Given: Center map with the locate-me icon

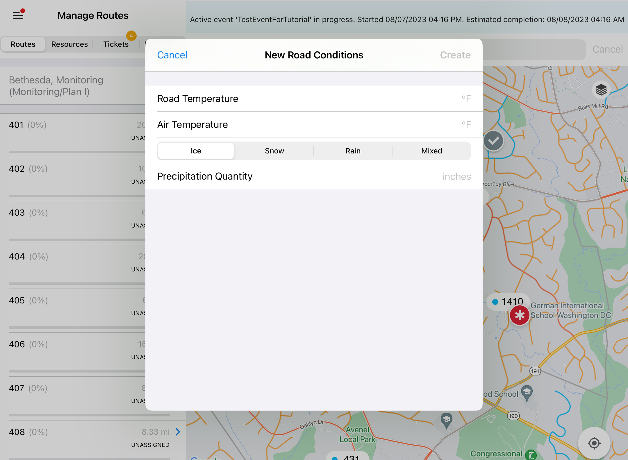Looking at the screenshot, I should point(594,443).
